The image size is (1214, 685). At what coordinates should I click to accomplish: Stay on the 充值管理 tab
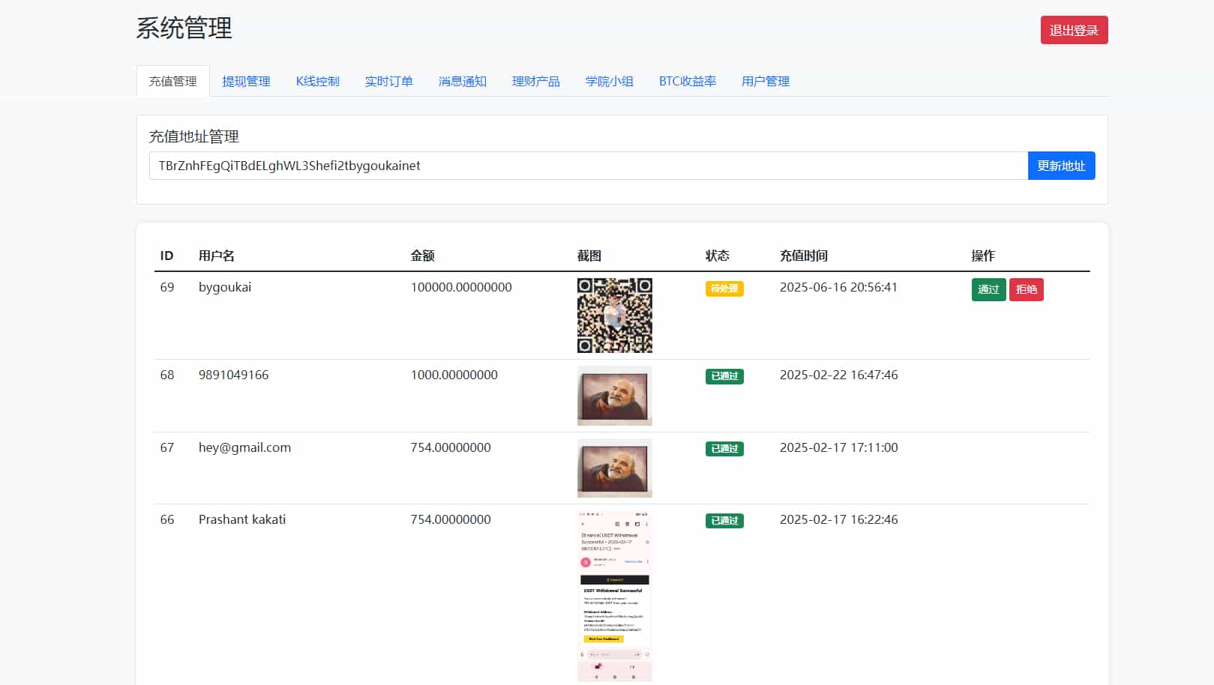click(172, 81)
